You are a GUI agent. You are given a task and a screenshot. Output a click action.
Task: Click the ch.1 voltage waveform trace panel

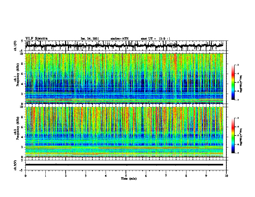126,46
